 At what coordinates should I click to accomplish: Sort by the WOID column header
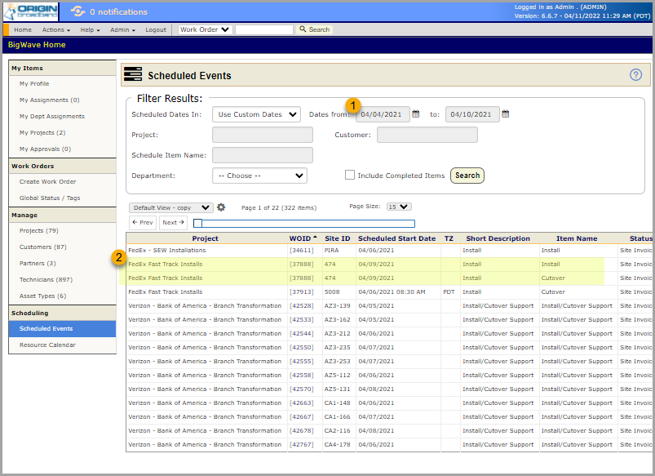(303, 238)
